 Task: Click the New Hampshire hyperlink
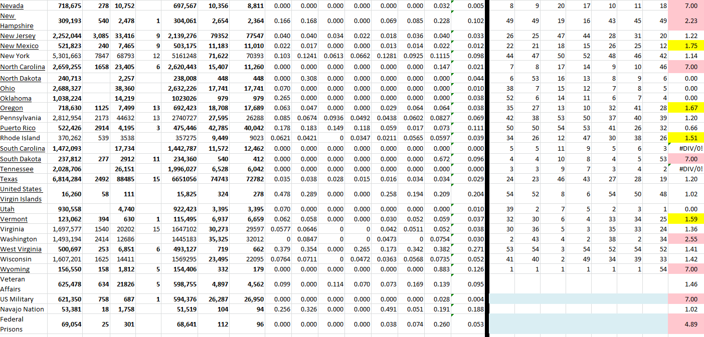[x=17, y=21]
